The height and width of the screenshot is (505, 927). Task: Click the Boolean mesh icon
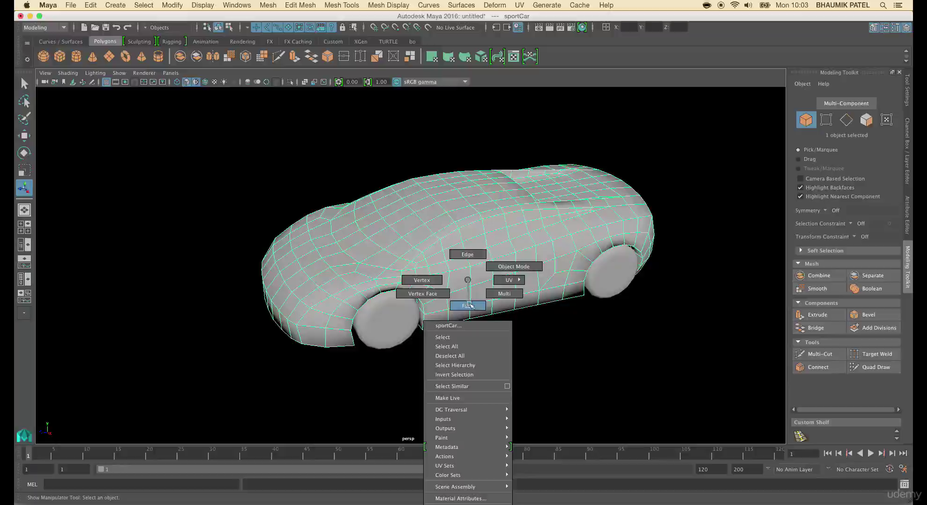[854, 289]
